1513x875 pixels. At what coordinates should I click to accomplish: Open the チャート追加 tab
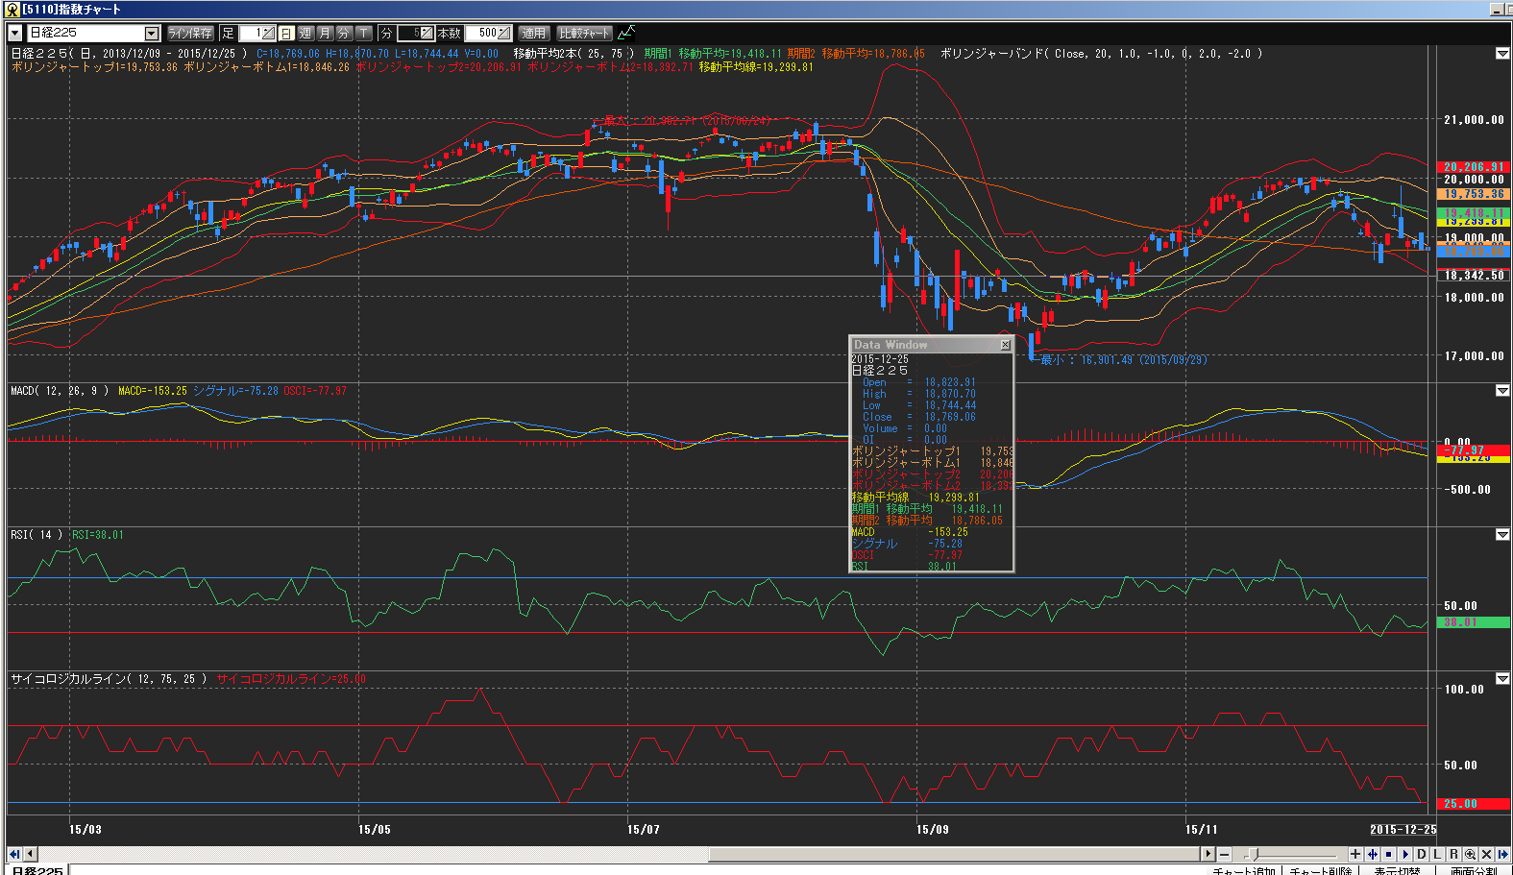tap(1244, 870)
